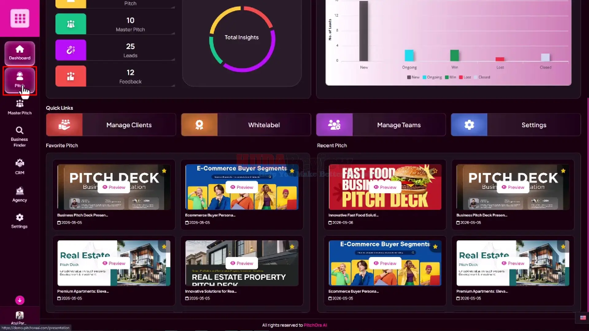This screenshot has height=331, width=589.
Task: Click the green Master Pitch stat icon
Action: point(71,24)
